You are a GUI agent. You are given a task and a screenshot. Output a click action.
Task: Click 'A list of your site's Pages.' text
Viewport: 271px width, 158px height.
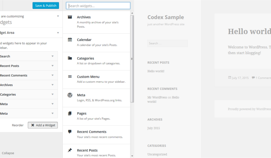click(94, 118)
